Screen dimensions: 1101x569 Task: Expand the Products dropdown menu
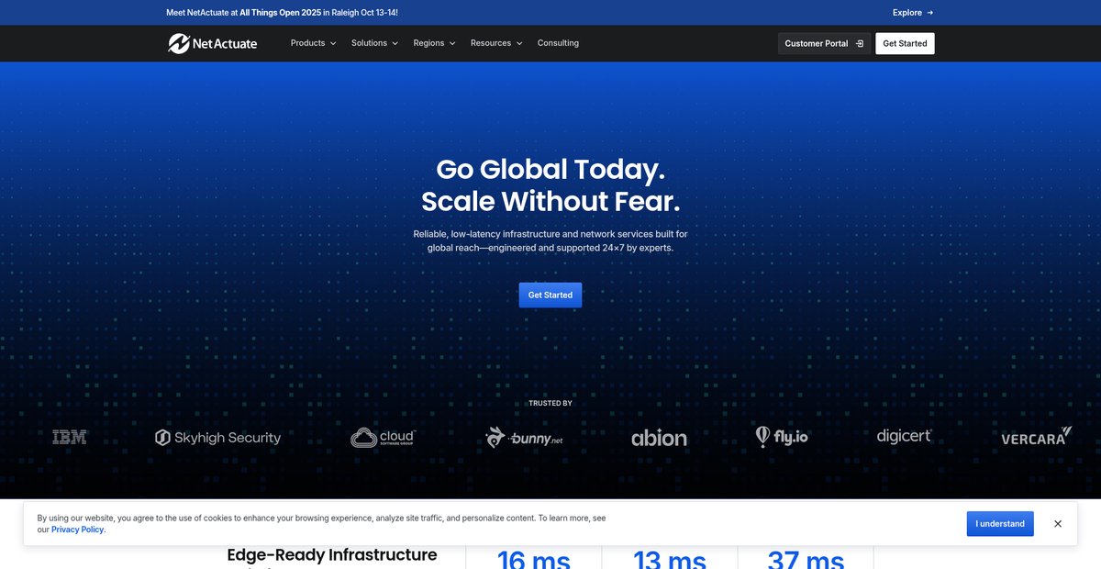(313, 43)
